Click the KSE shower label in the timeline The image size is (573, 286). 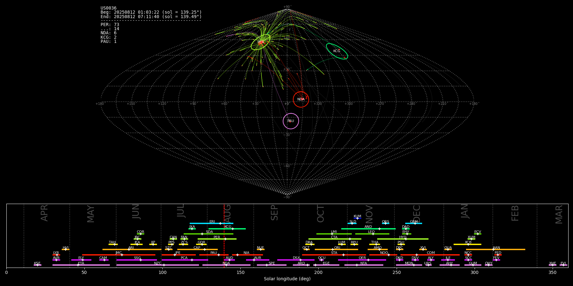(x=37, y=263)
